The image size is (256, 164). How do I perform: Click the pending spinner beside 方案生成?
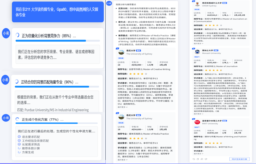pos(19,152)
